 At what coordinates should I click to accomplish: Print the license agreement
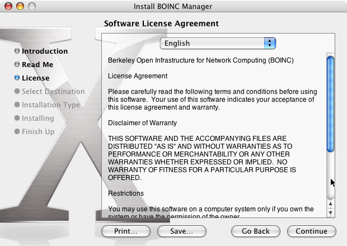tap(126, 231)
